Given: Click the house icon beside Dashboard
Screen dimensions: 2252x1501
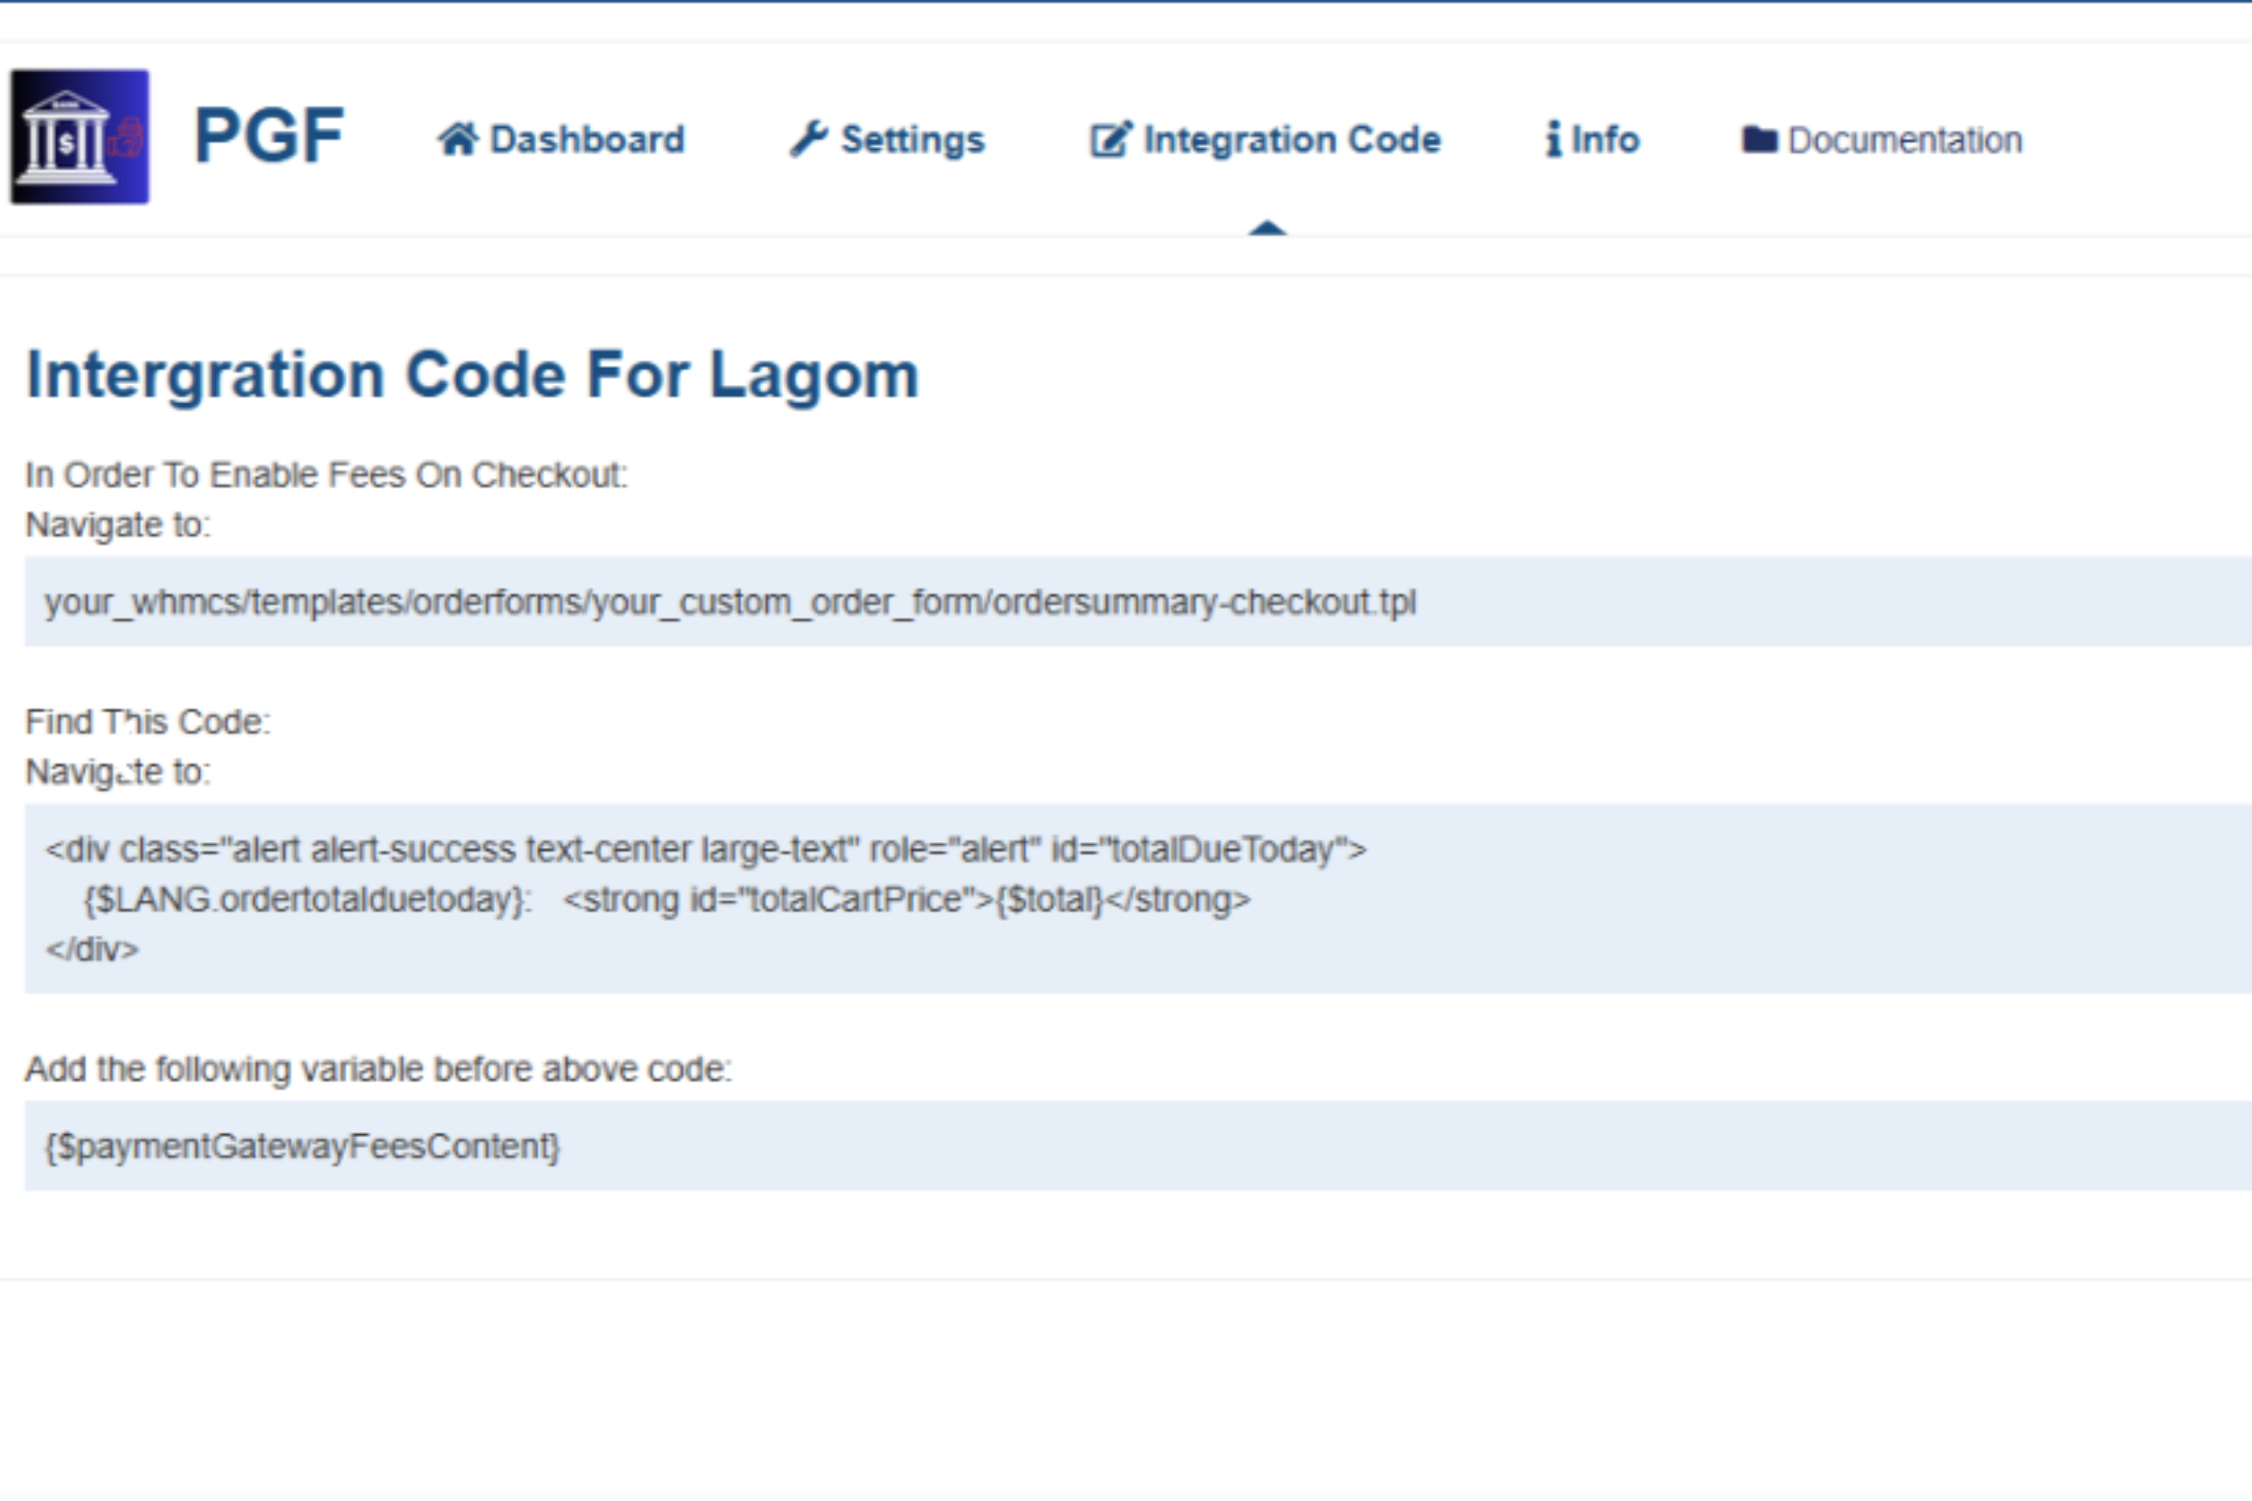Looking at the screenshot, I should pos(457,139).
